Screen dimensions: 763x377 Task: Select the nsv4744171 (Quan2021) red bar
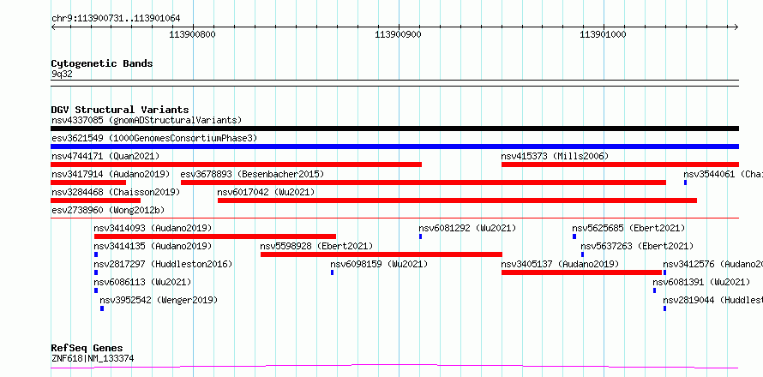pyautogui.click(x=236, y=165)
